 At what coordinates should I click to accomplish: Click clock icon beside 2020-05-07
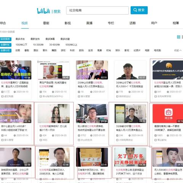pos(91,92)
